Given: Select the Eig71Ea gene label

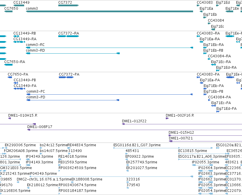Looking at the screenshot, I should [x=206, y=9].
